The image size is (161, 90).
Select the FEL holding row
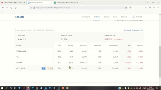79,57
